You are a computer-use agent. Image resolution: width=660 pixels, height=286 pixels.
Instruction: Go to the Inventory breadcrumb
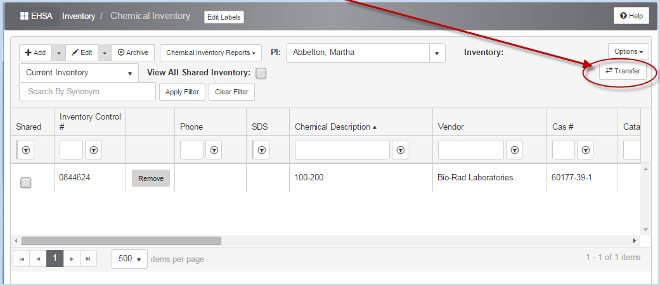coord(79,16)
